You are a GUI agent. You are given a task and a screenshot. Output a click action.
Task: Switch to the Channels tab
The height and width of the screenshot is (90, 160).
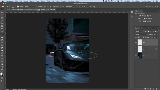[143, 28]
